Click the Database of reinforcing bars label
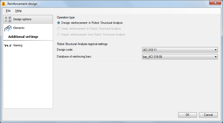Screen dimensions: 223x123 point(74,57)
